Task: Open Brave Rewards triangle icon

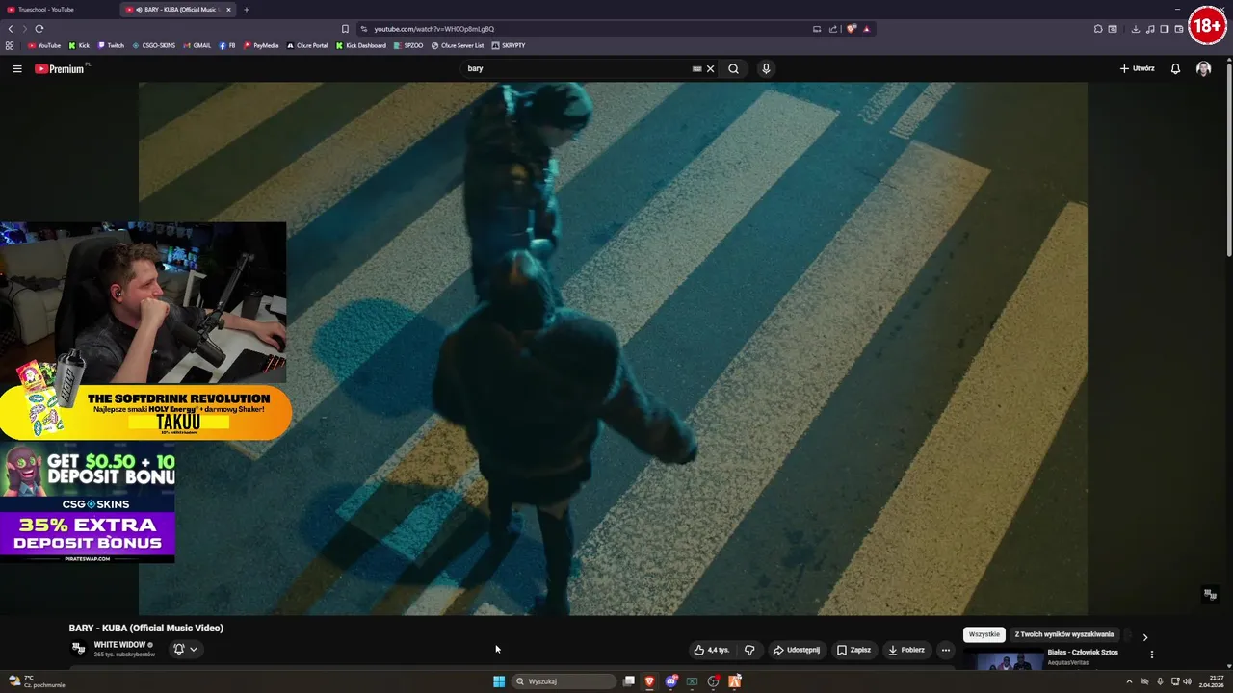Action: pos(866,29)
